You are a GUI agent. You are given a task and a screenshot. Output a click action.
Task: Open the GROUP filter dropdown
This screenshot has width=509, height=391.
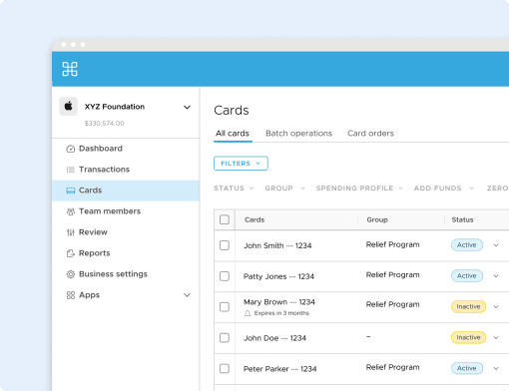click(x=284, y=189)
